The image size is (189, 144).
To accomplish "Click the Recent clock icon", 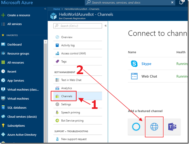I will [3, 72].
